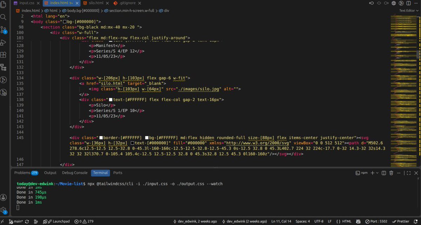Image resolution: width=421 pixels, height=225 pixels.
Task: Click the ./images/silo.jpg src path
Action: tap(198, 89)
